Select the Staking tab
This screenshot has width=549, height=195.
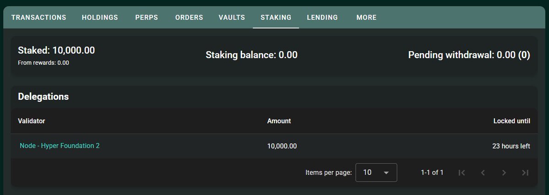point(276,17)
